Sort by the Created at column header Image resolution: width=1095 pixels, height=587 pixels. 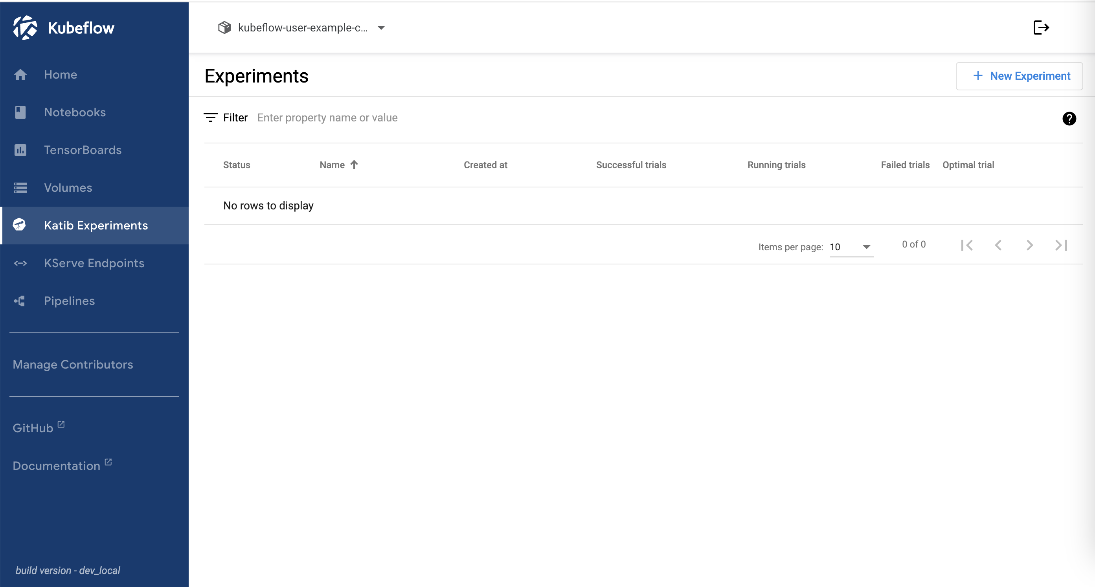[x=485, y=165]
